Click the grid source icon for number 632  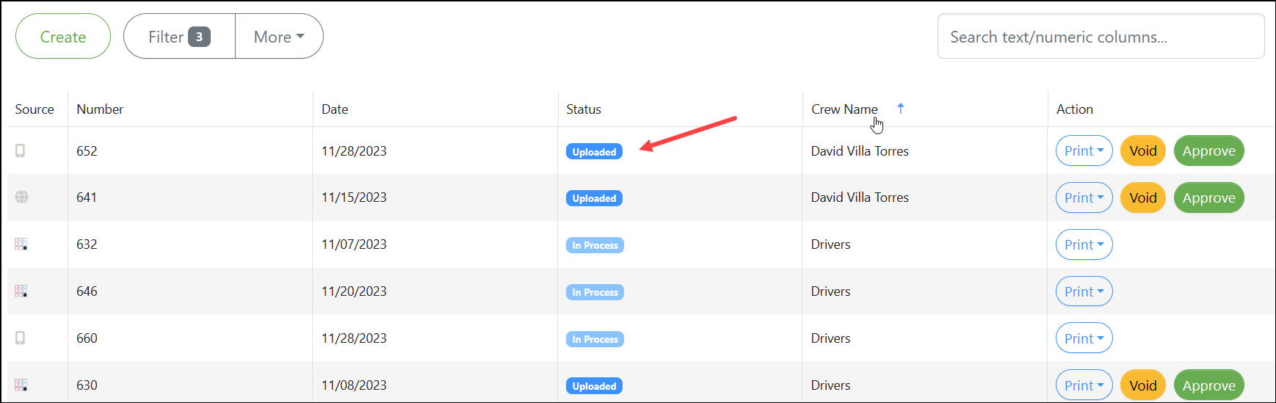21,244
